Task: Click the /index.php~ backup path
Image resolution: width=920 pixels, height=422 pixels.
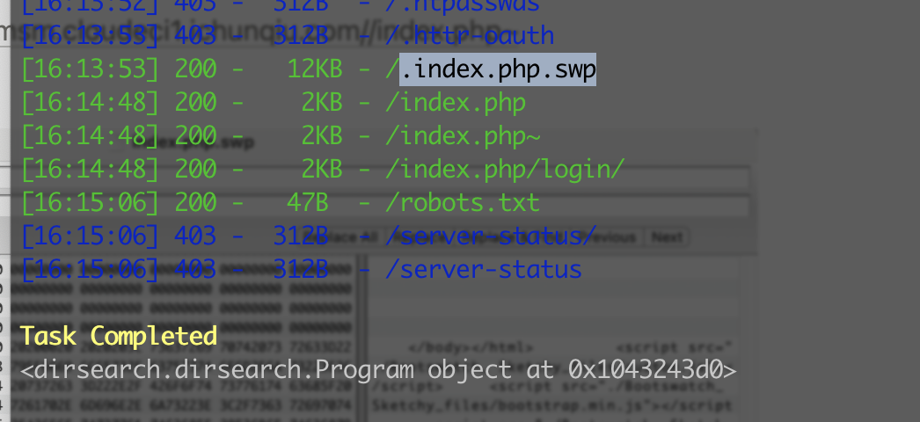Action: (x=462, y=136)
